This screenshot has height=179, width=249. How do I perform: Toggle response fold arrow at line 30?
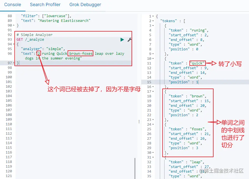coord(153,153)
